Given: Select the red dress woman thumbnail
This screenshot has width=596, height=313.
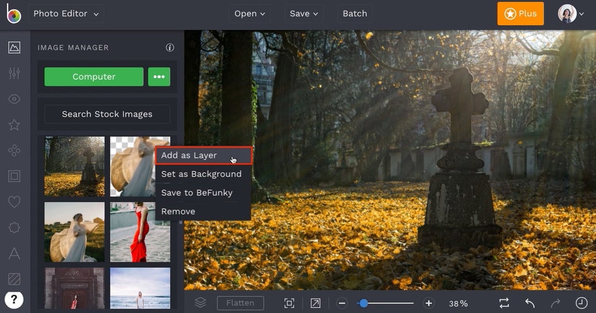Looking at the screenshot, I should tap(140, 232).
